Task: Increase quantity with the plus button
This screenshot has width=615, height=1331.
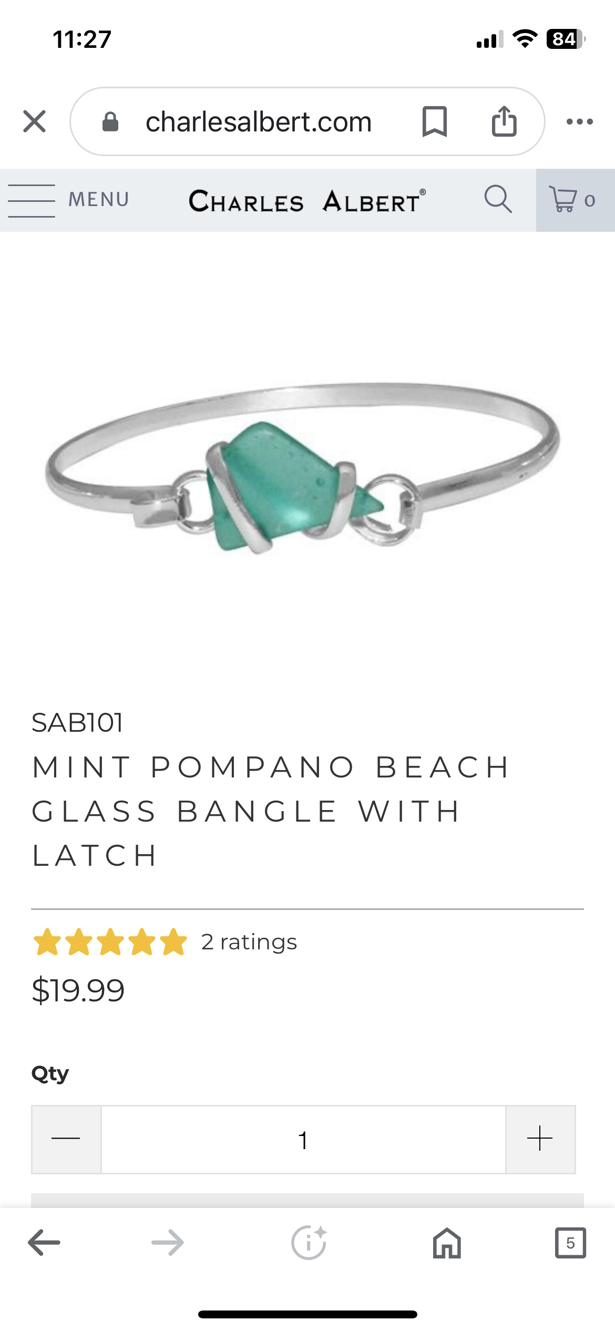Action: 540,1140
